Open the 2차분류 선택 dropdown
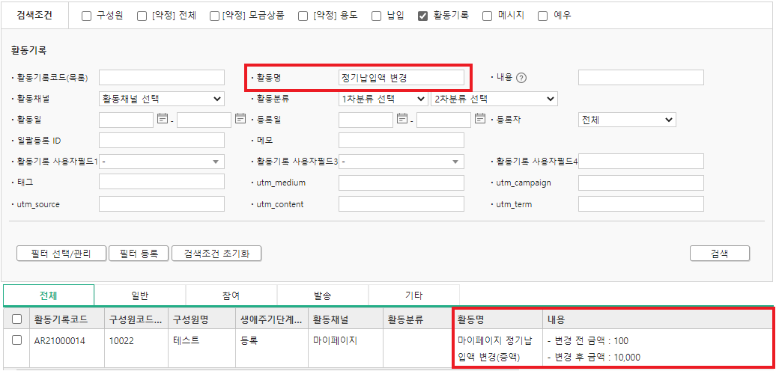779x374 pixels. point(494,99)
